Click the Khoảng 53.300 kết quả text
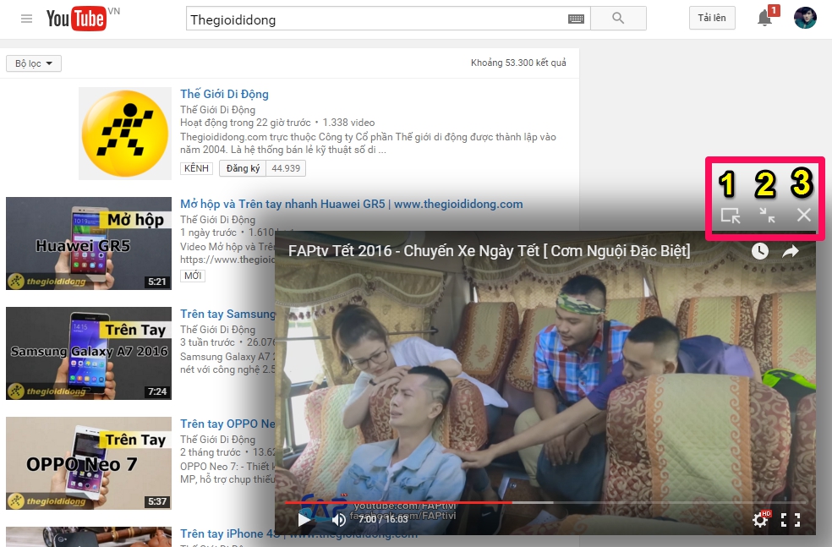832x547 pixels. point(518,63)
